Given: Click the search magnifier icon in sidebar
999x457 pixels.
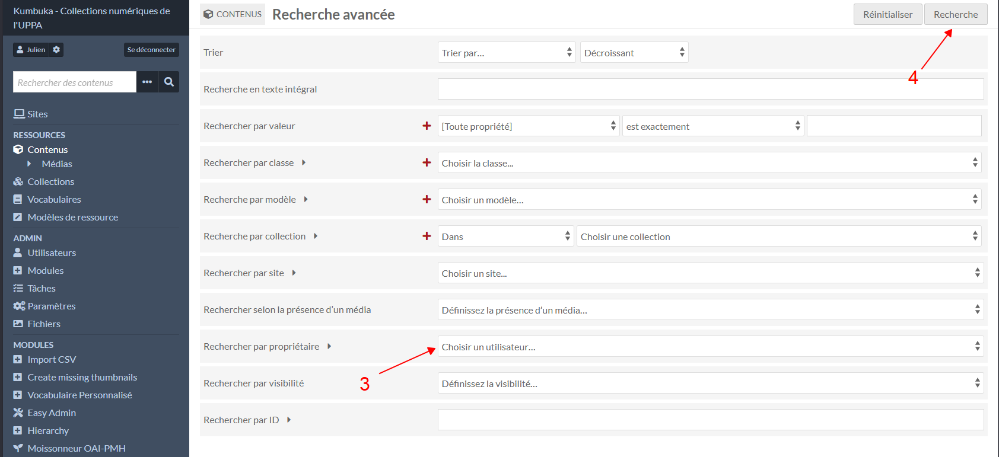Looking at the screenshot, I should point(168,82).
